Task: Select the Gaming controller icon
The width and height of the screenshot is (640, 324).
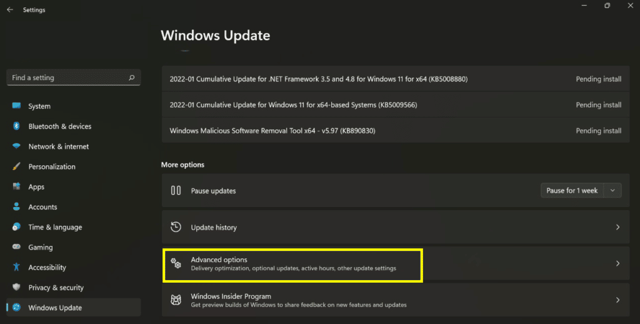Action: [16, 247]
